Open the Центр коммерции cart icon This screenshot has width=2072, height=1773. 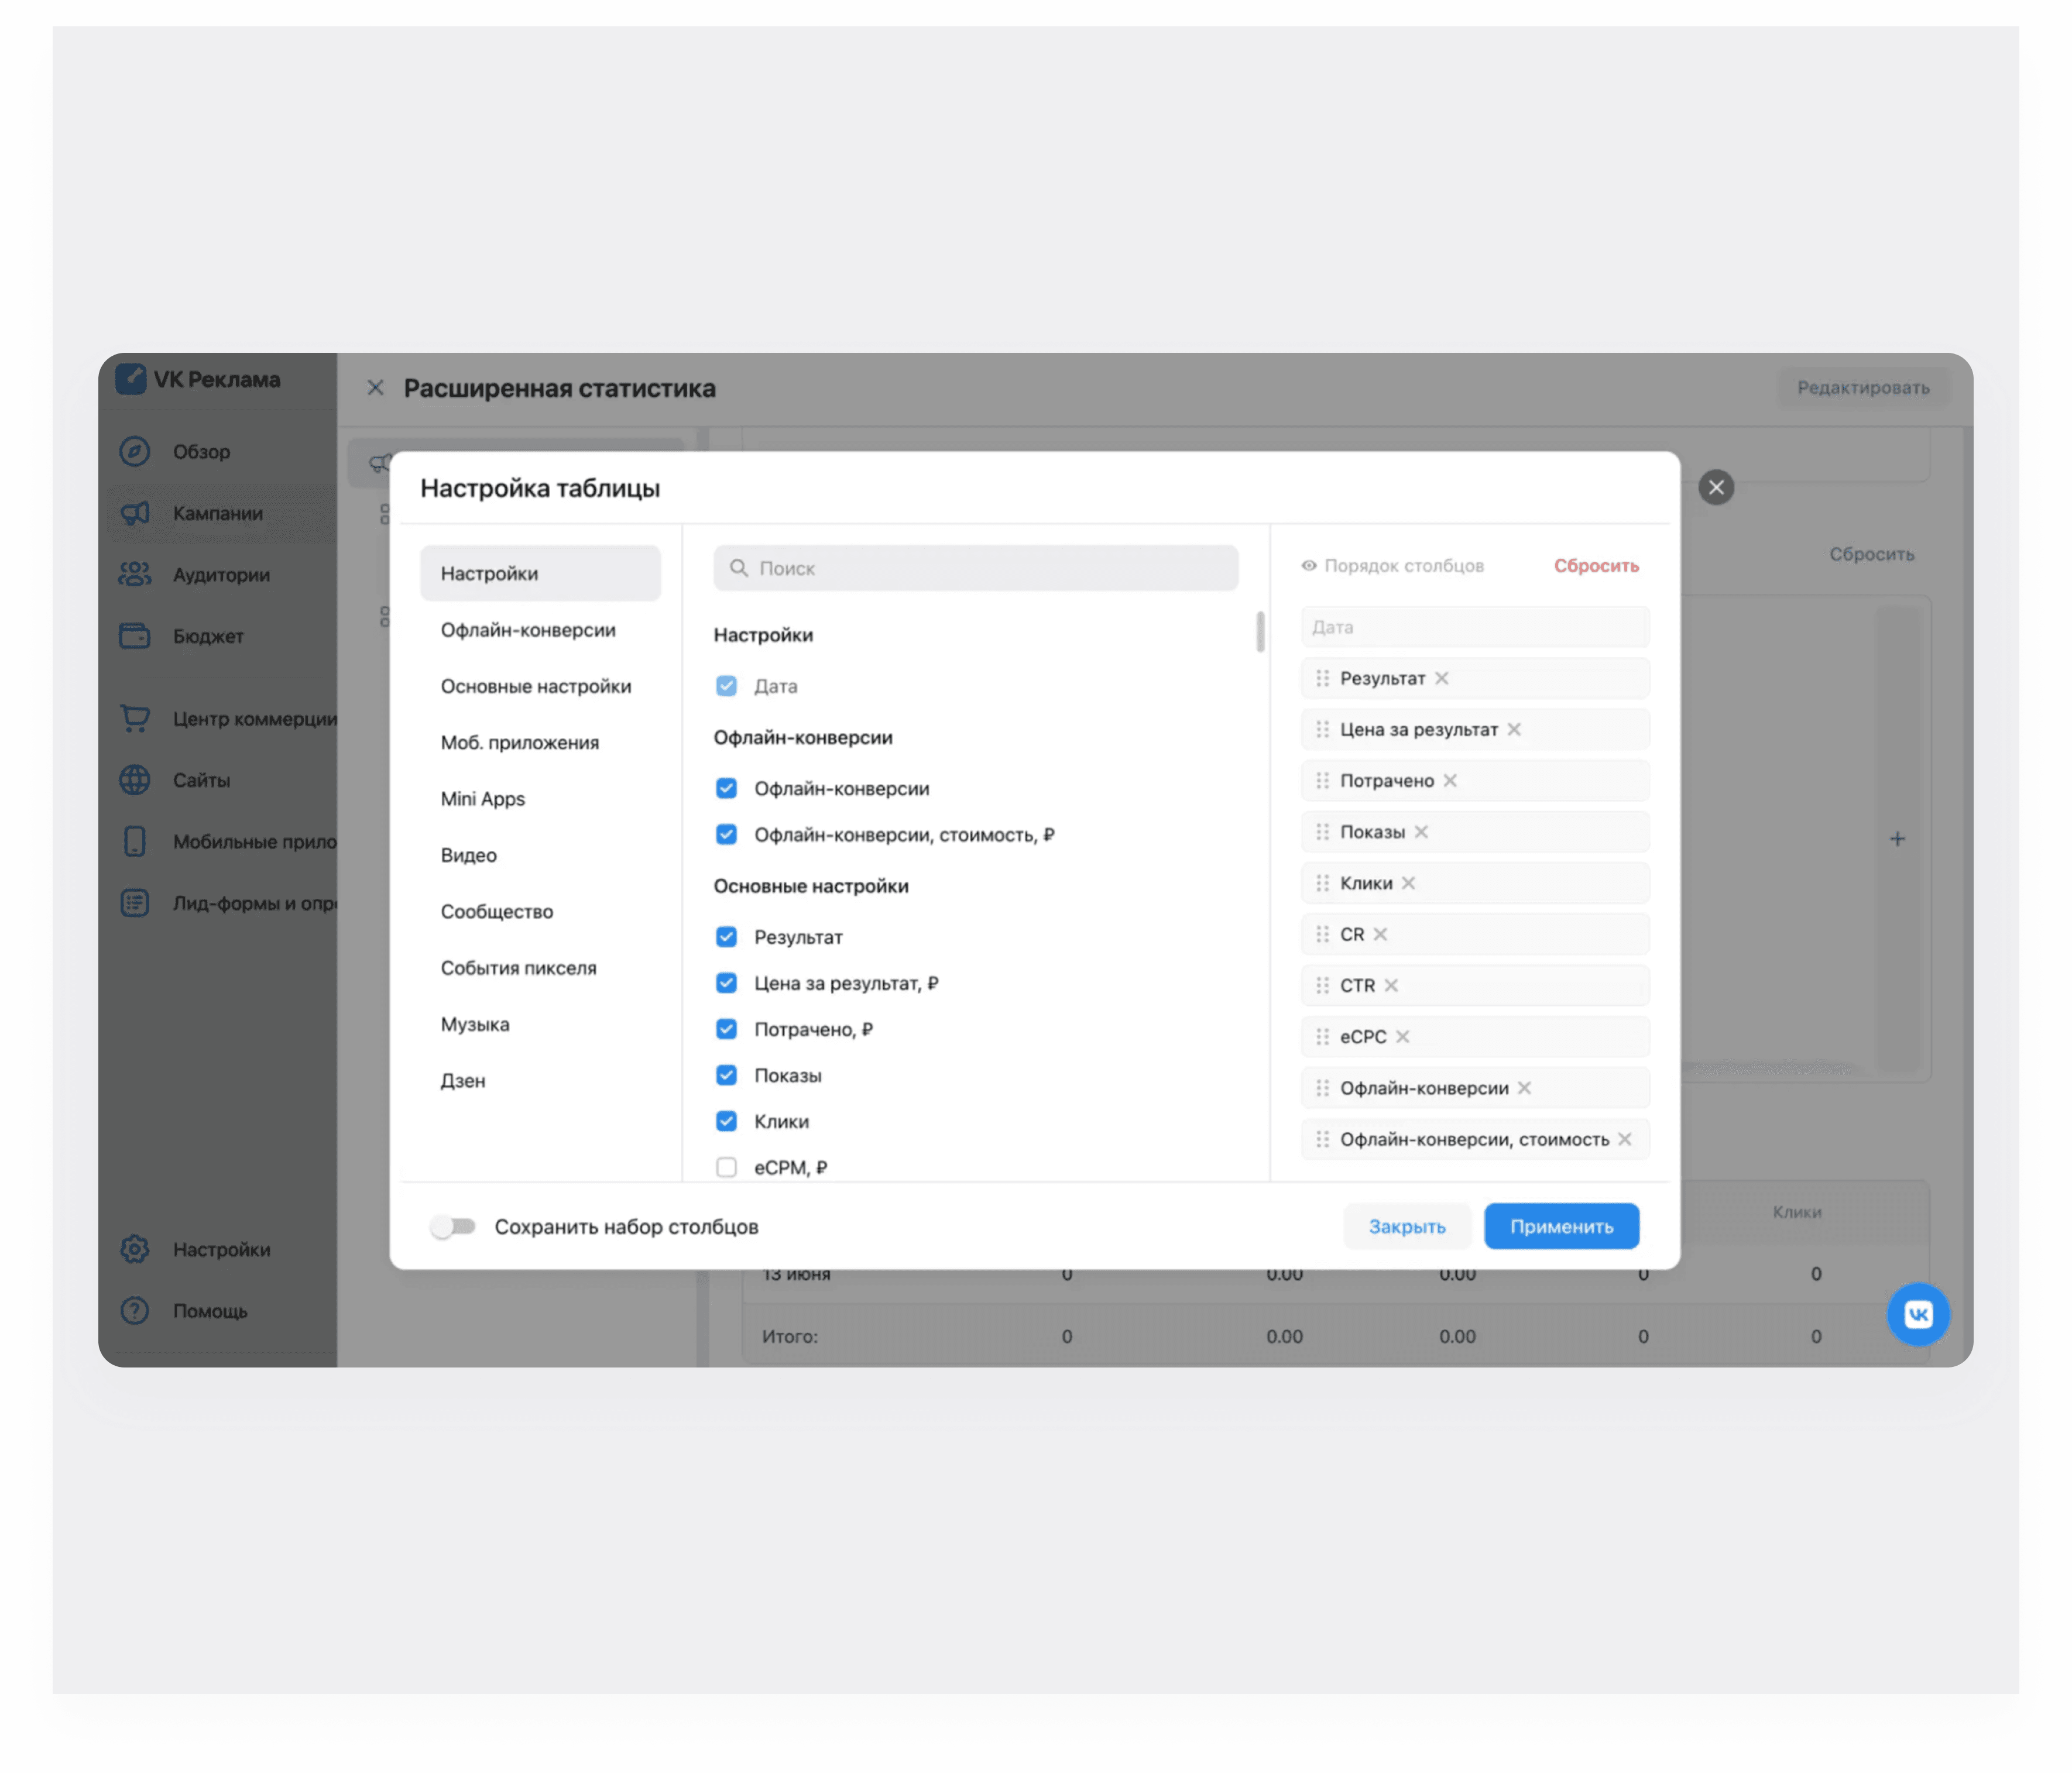(135, 718)
